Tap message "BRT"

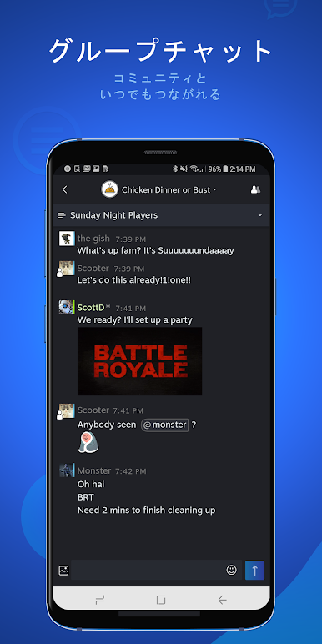point(85,497)
